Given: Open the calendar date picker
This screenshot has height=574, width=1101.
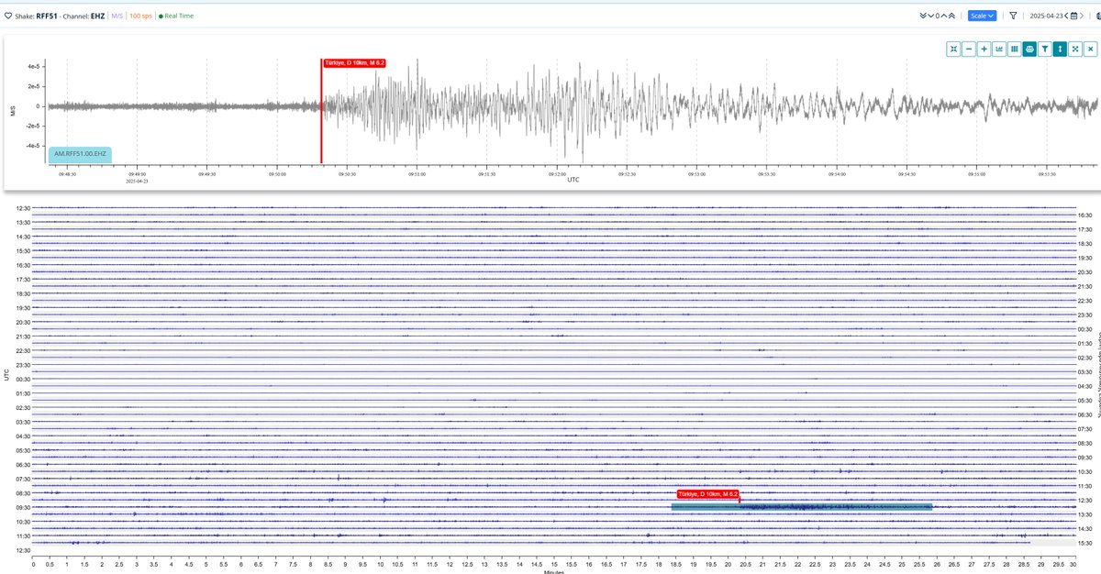Looking at the screenshot, I should tap(1073, 16).
